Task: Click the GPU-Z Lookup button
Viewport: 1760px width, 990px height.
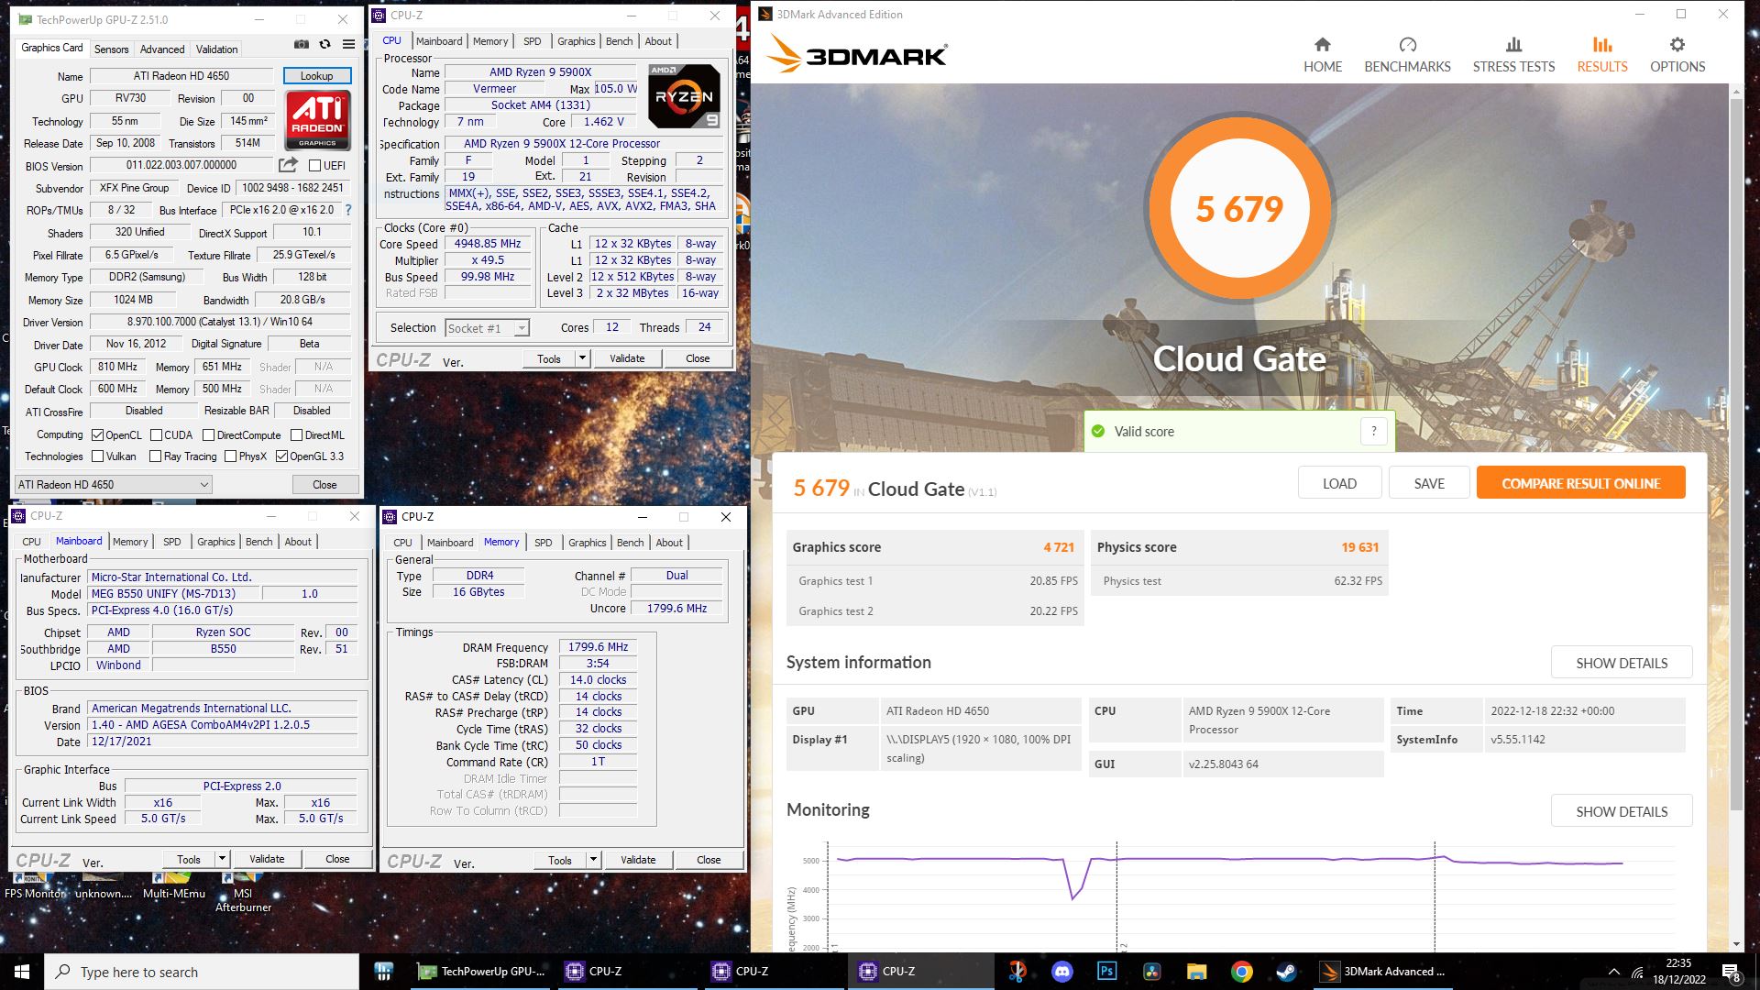Action: pos(316,76)
